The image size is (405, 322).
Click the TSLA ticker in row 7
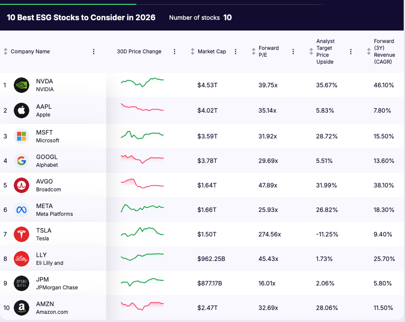43,230
